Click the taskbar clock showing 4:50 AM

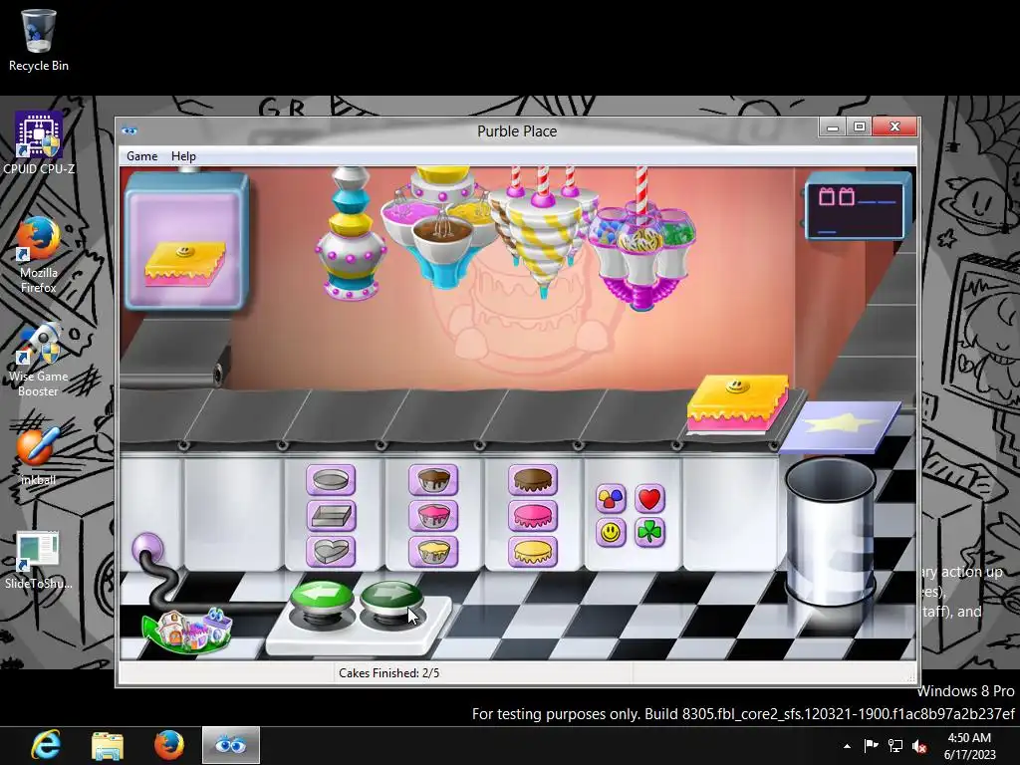[x=969, y=746]
